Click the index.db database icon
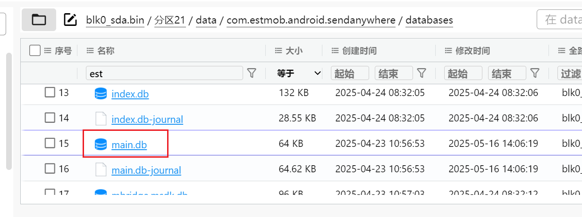 (x=101, y=94)
